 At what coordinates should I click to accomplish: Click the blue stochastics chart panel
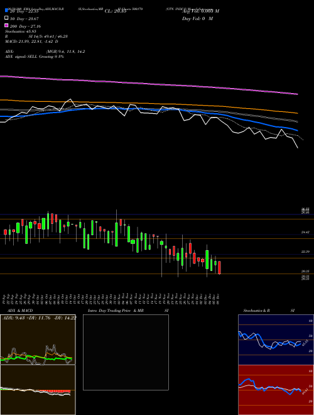click(x=276, y=340)
